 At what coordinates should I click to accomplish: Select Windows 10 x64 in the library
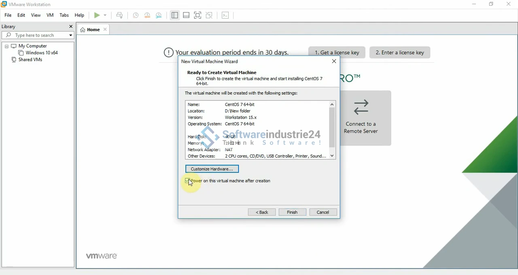pyautogui.click(x=42, y=53)
